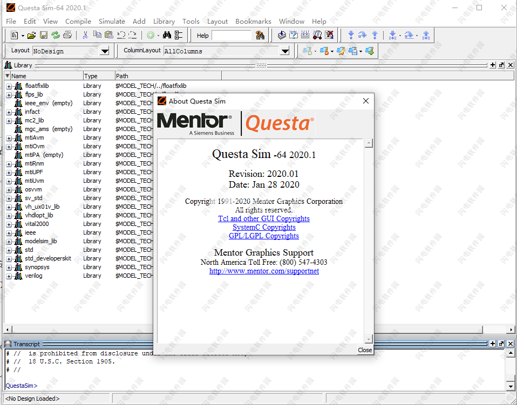Click the toolbar icon with red X
This screenshot has width=517, height=405.
click(329, 35)
